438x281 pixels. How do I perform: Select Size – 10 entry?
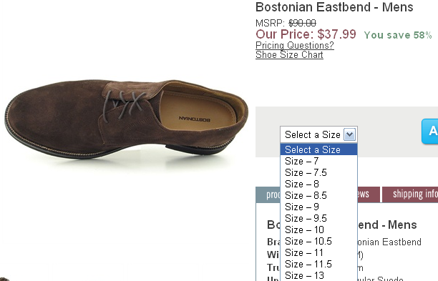(318, 230)
